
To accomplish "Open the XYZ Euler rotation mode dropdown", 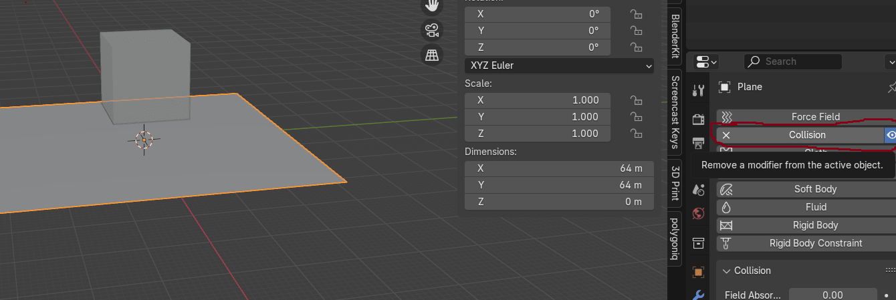I will [559, 65].
